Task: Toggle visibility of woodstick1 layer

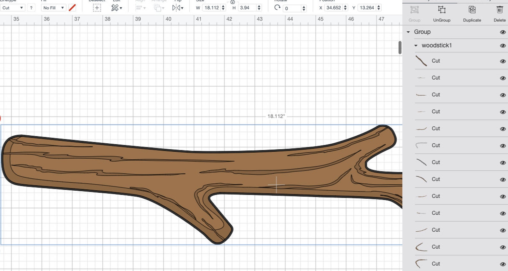Action: pos(503,46)
